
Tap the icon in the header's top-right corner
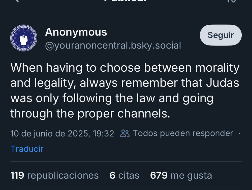231,1
